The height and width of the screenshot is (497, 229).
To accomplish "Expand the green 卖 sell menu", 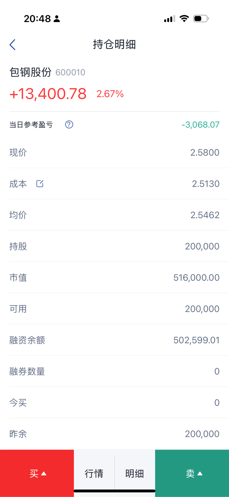I will click(x=192, y=473).
